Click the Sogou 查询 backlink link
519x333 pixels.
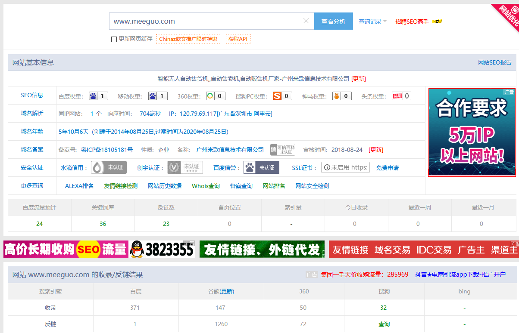tap(384, 324)
